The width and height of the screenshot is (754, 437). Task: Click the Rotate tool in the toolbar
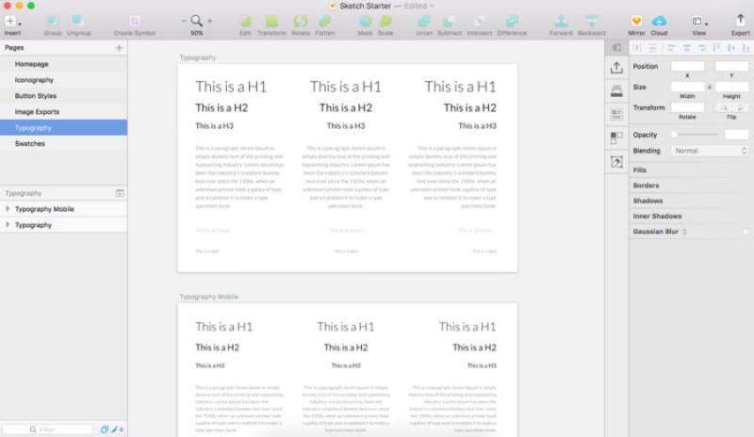[x=300, y=21]
